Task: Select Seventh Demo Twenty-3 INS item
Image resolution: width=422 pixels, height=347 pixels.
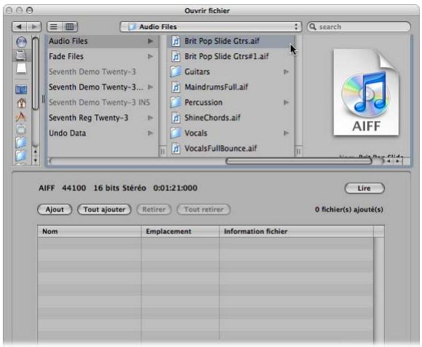Action: click(99, 102)
